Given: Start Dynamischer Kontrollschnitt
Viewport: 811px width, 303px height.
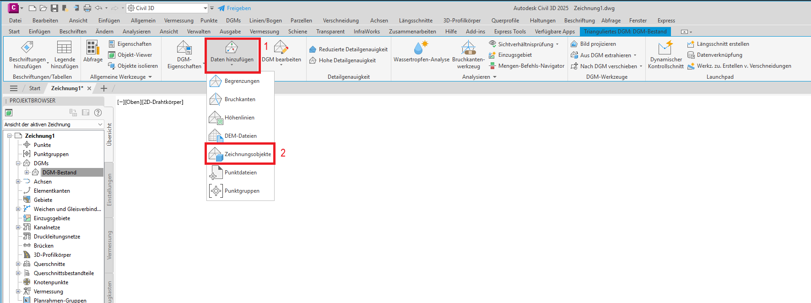Looking at the screenshot, I should 666,55.
